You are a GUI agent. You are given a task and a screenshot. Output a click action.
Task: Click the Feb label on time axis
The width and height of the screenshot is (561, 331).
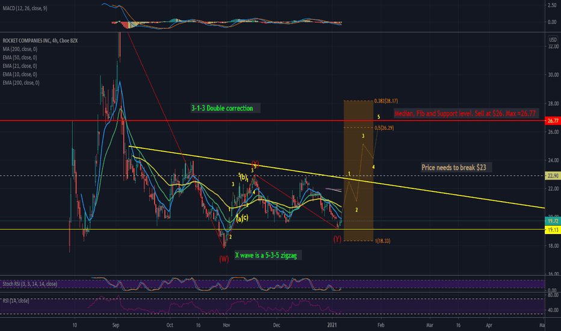coord(381,325)
